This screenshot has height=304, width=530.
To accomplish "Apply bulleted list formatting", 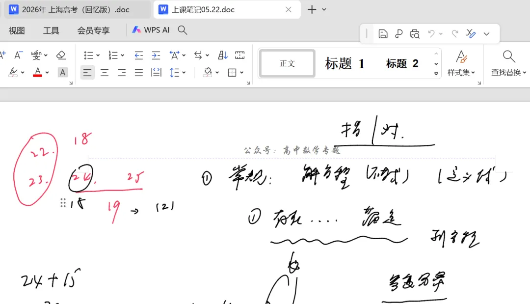I will (88, 55).
